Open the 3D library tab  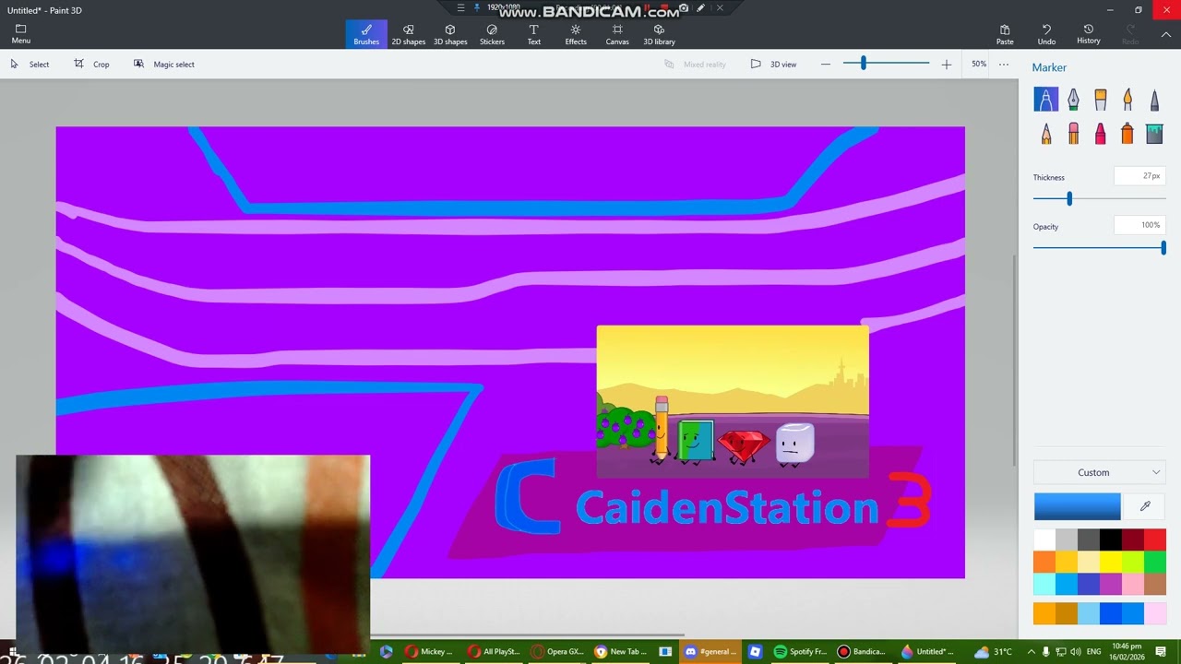[659, 34]
